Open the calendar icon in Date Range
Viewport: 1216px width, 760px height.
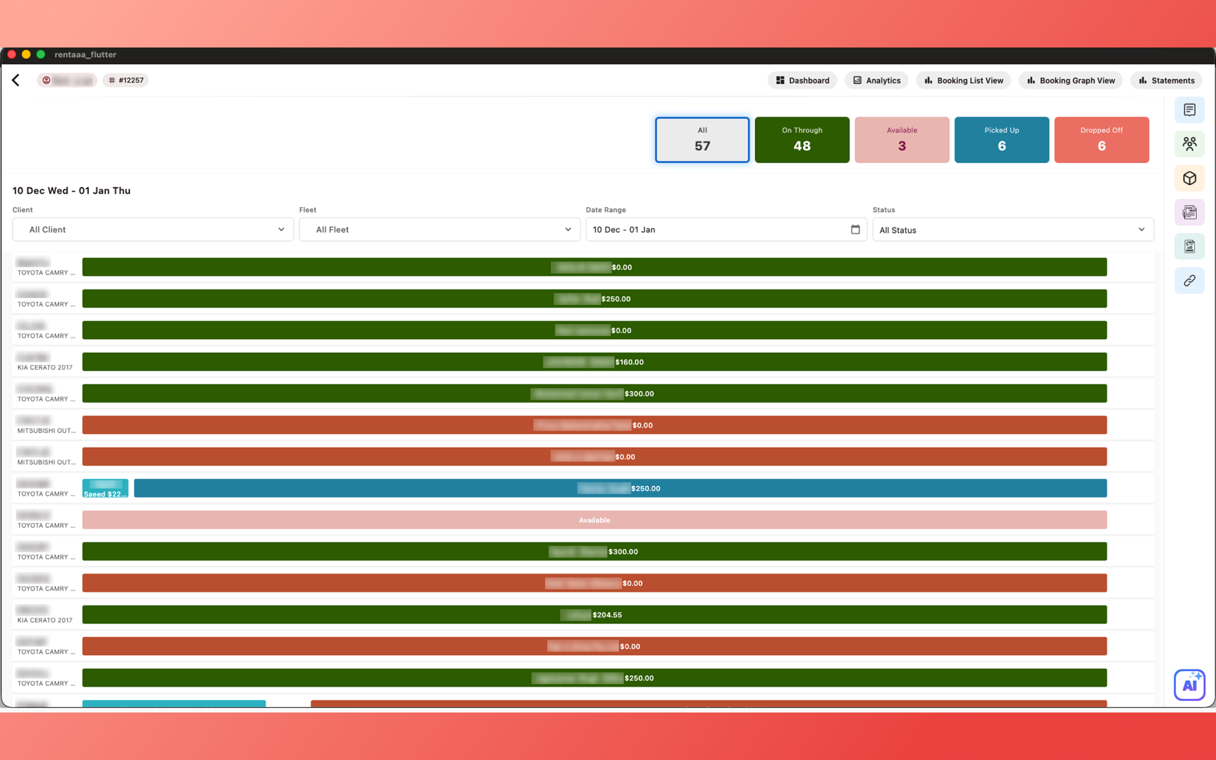pyautogui.click(x=855, y=229)
